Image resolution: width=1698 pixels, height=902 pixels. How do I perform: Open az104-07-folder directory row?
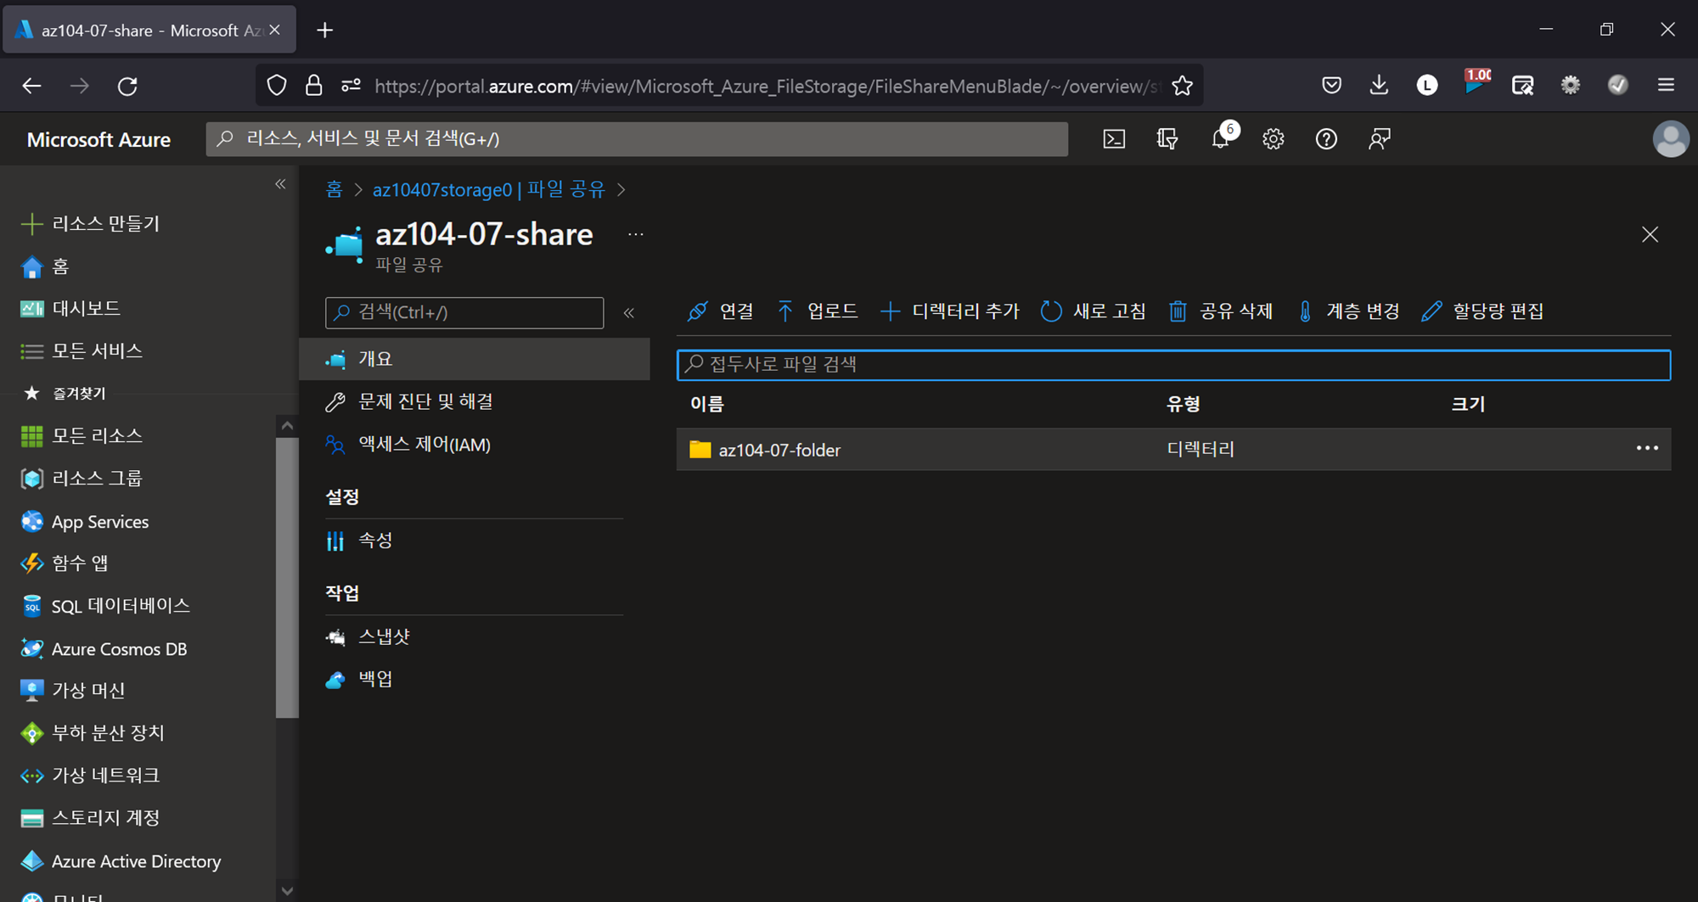(x=1173, y=450)
